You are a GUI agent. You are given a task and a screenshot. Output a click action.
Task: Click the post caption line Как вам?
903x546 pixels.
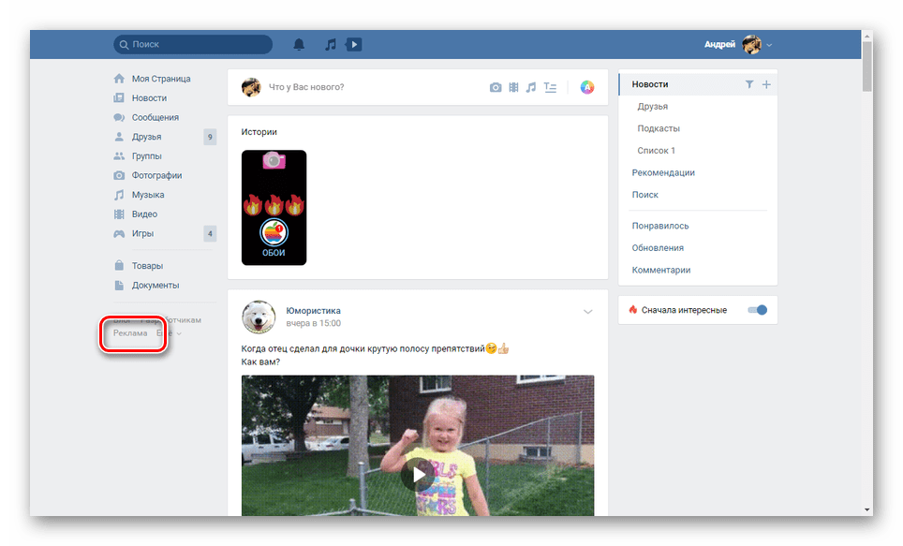click(x=260, y=362)
